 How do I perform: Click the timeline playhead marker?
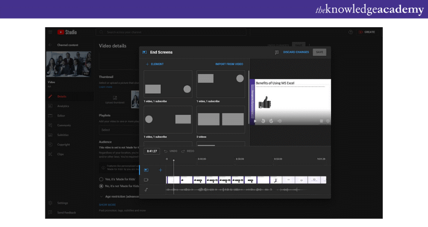click(174, 161)
